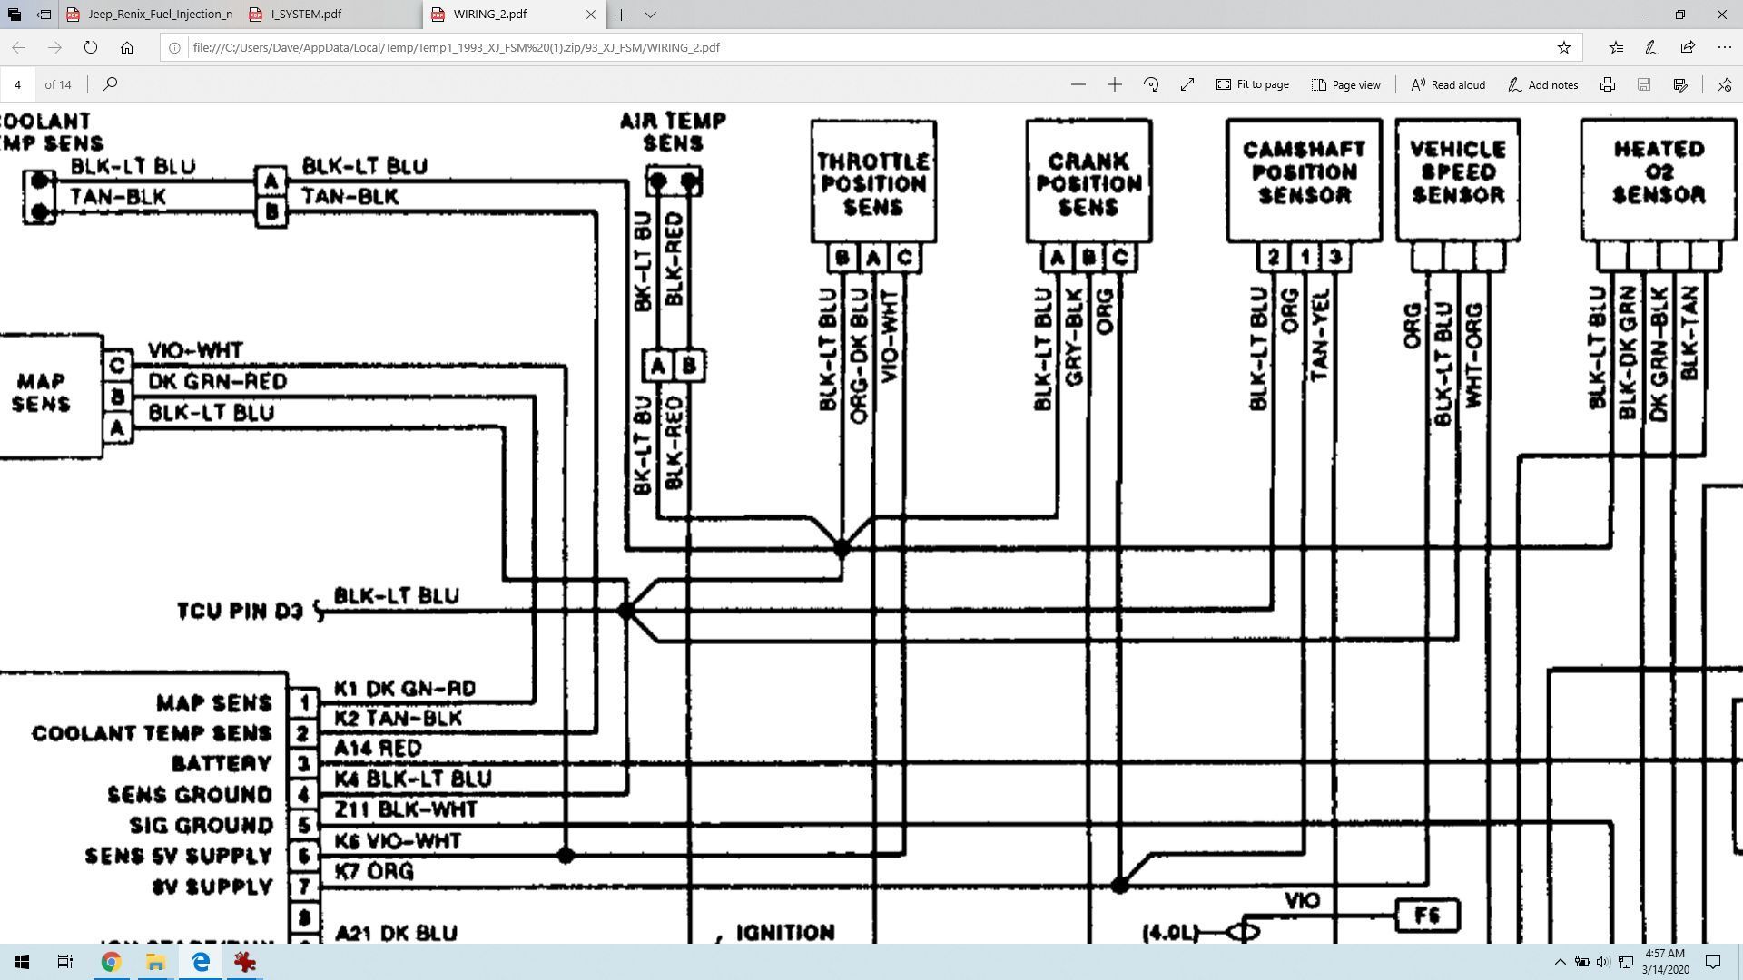Click the page number input field
This screenshot has height=980, width=1743.
(17, 84)
